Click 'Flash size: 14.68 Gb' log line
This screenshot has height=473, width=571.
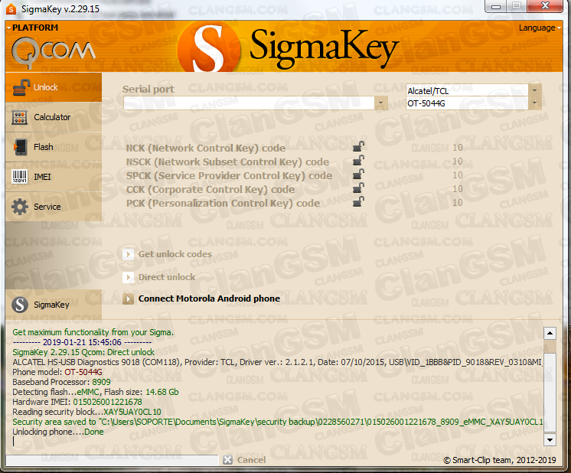(96, 392)
